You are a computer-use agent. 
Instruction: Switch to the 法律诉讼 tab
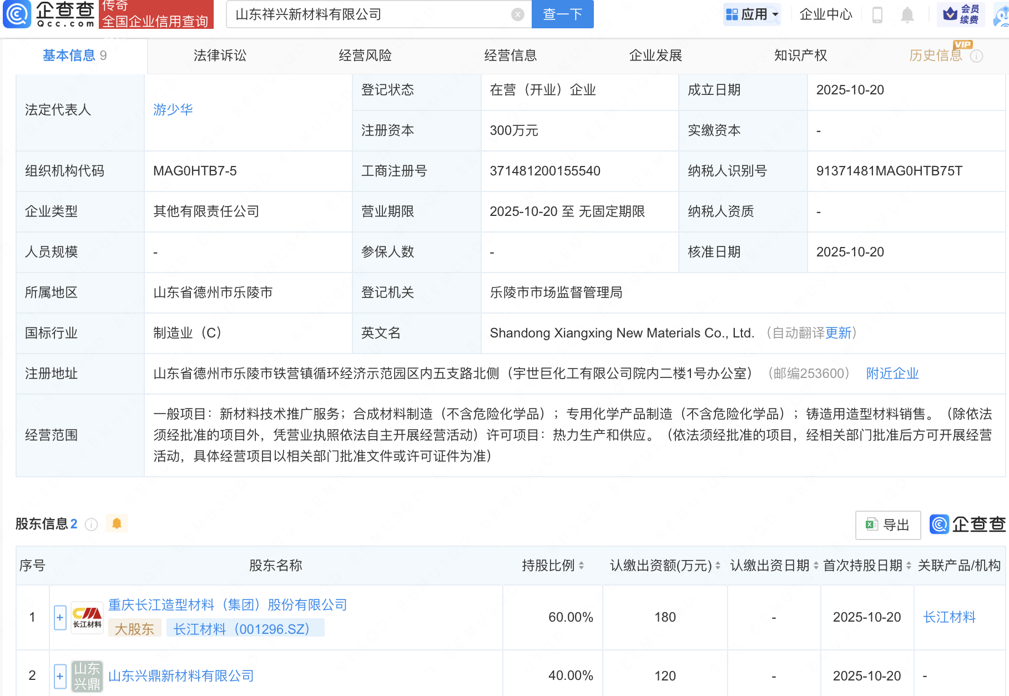coord(220,56)
